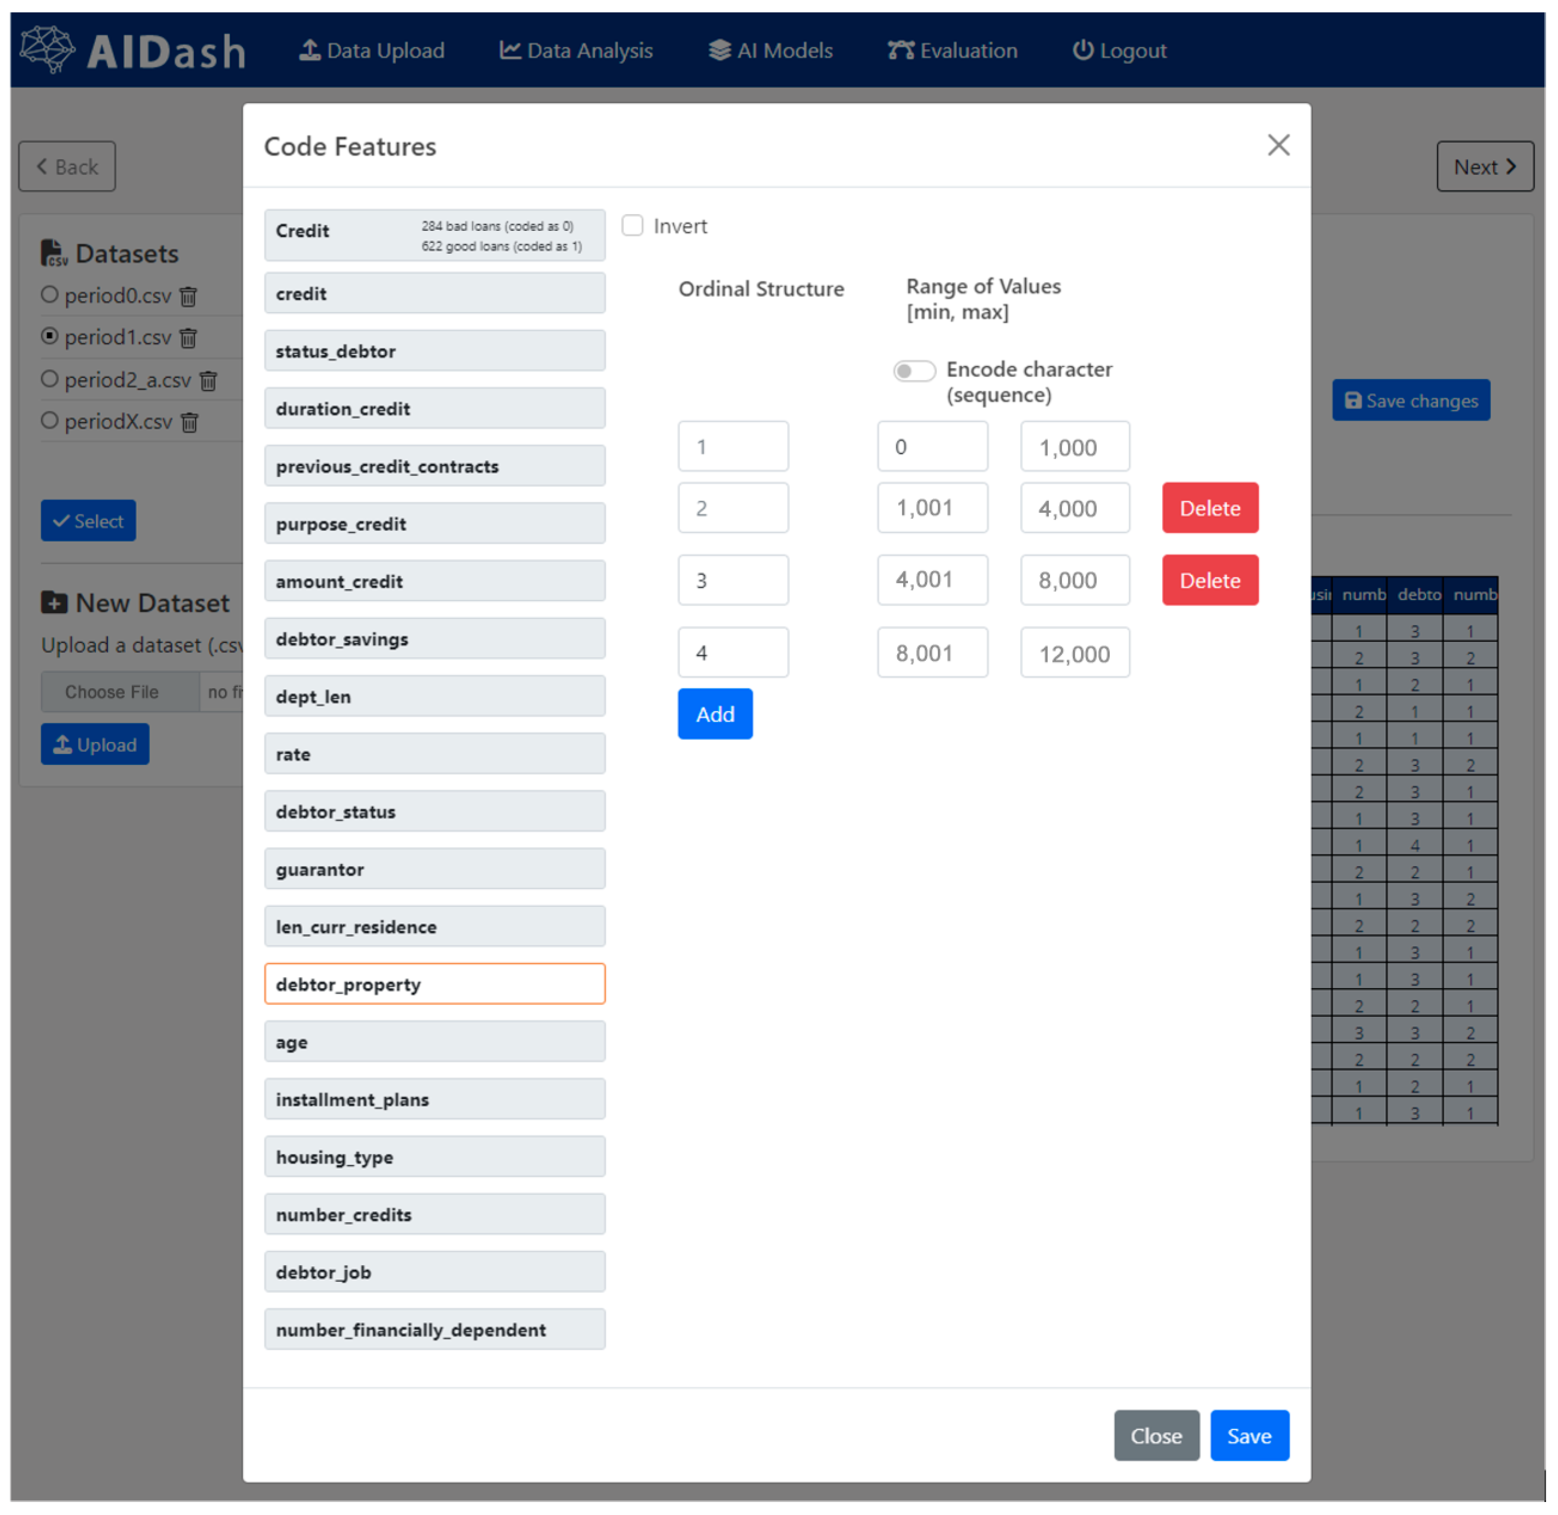Click the max value field showing 12,000
1558x1515 pixels.
[x=1076, y=654]
